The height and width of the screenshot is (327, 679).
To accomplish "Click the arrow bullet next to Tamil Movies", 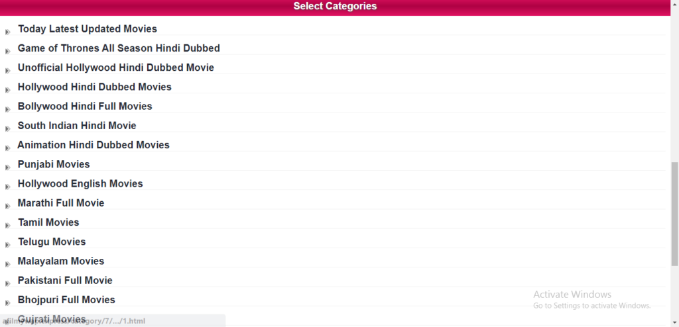I will pyautogui.click(x=7, y=225).
